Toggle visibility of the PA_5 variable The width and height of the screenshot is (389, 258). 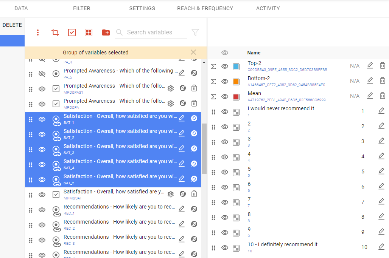click(42, 74)
